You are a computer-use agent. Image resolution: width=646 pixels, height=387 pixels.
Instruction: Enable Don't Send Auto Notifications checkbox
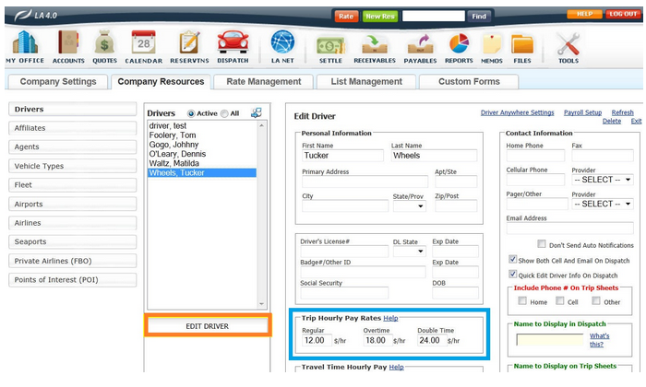coord(541,245)
